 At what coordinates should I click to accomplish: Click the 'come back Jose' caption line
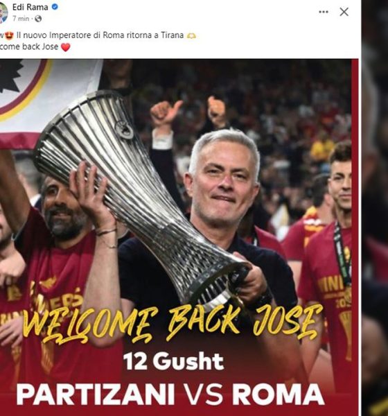click(x=29, y=46)
